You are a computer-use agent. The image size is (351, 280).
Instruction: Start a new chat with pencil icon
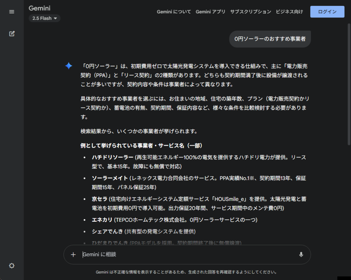(x=12, y=34)
